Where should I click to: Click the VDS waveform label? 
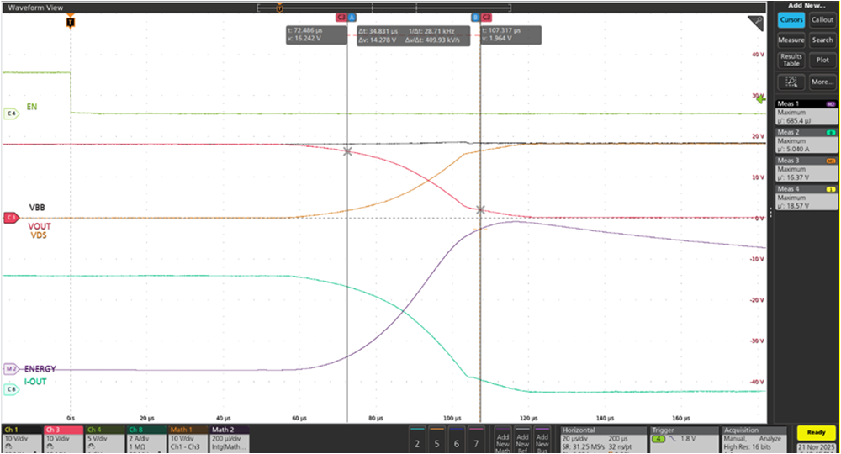click(x=39, y=235)
